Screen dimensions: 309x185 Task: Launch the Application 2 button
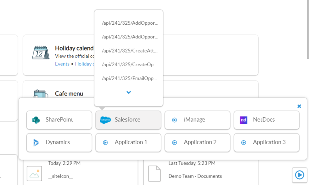[197, 142]
